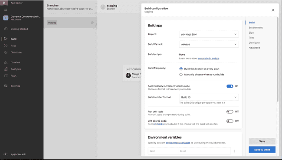Click the Save & Build button
Image resolution: width=282 pixels, height=160 pixels.
262,150
